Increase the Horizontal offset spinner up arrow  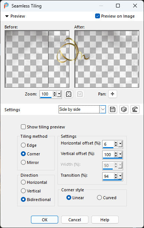click(116, 143)
